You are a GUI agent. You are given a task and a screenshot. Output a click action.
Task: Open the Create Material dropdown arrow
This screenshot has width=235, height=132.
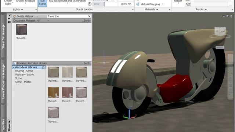37,16
